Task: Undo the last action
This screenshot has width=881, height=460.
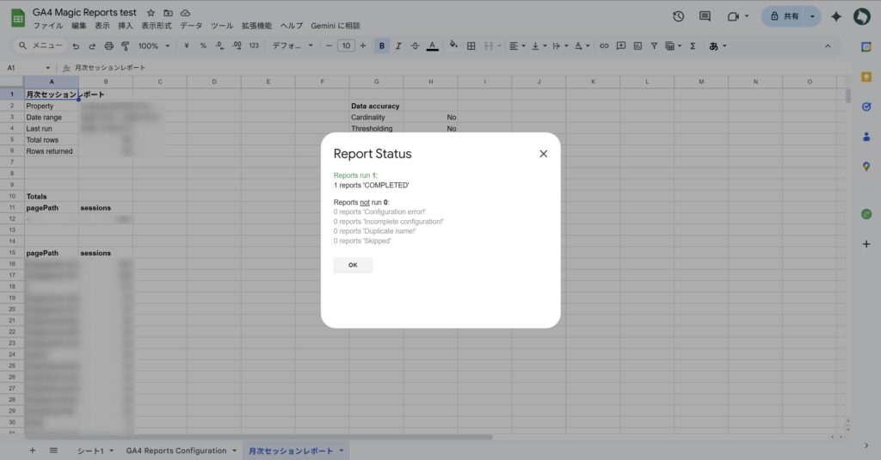Action: point(76,46)
